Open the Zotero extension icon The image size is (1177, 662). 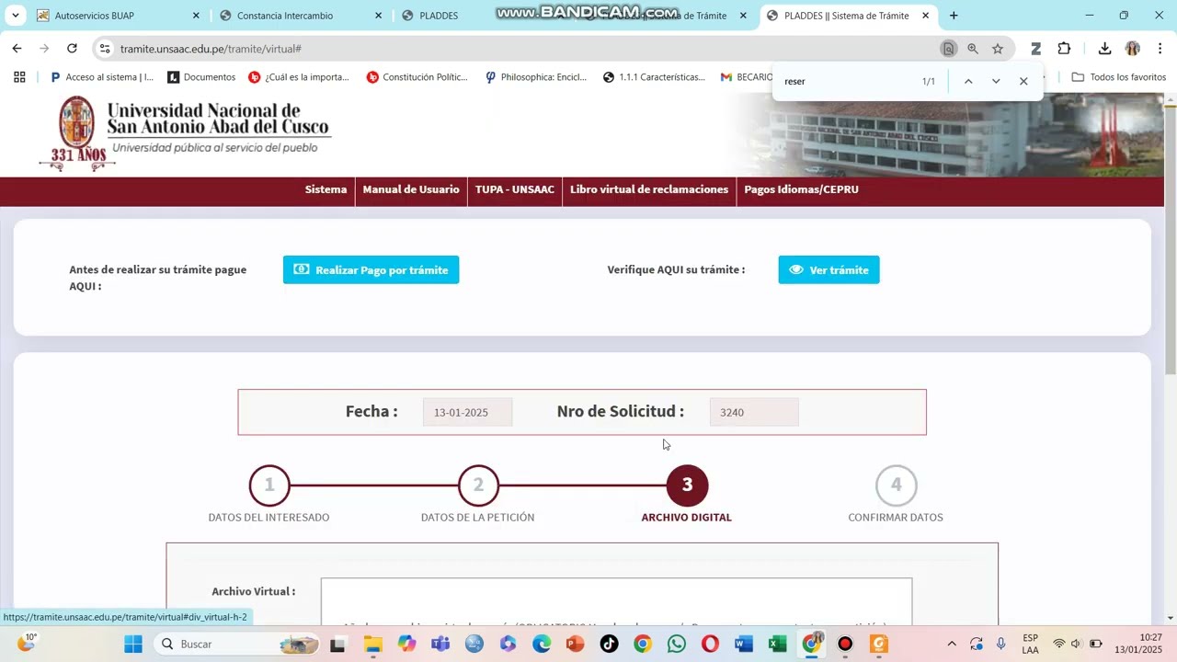(x=1035, y=49)
